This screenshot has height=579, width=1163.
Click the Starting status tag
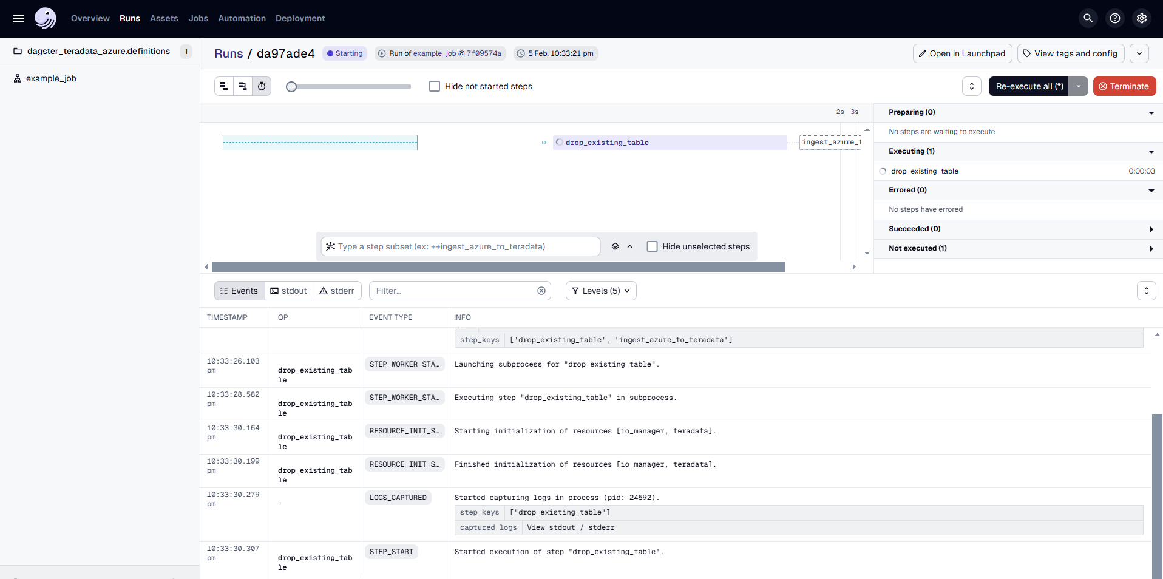[x=345, y=53]
